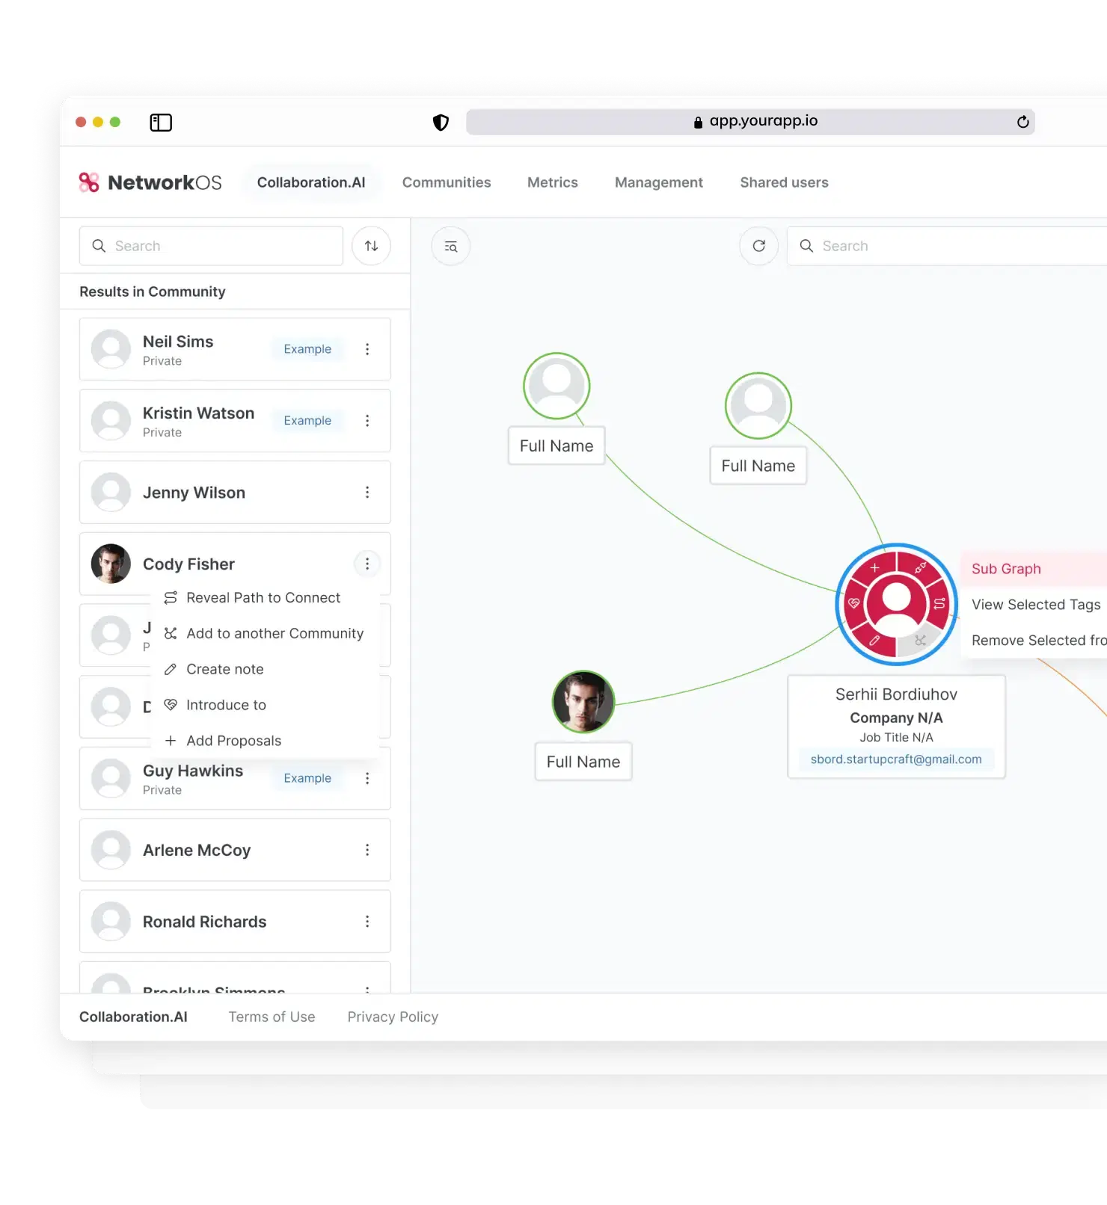This screenshot has height=1205, width=1107.
Task: Click the plug connector segment on radial menu
Action: (x=920, y=568)
